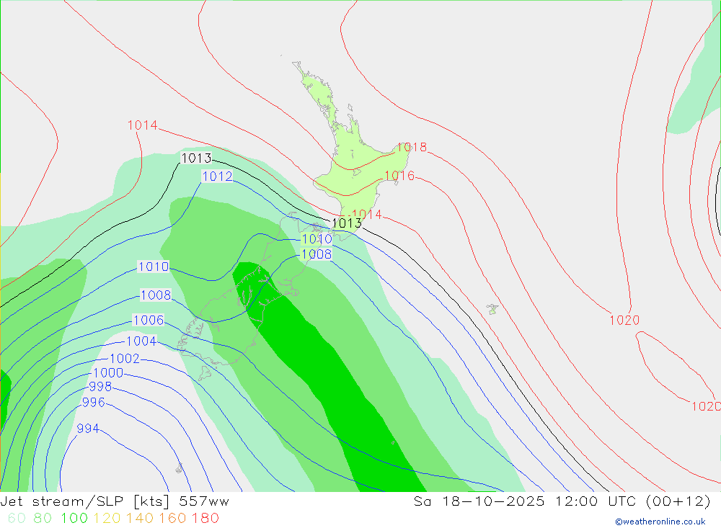Click the 1012 blue isobar label

pyautogui.click(x=217, y=176)
